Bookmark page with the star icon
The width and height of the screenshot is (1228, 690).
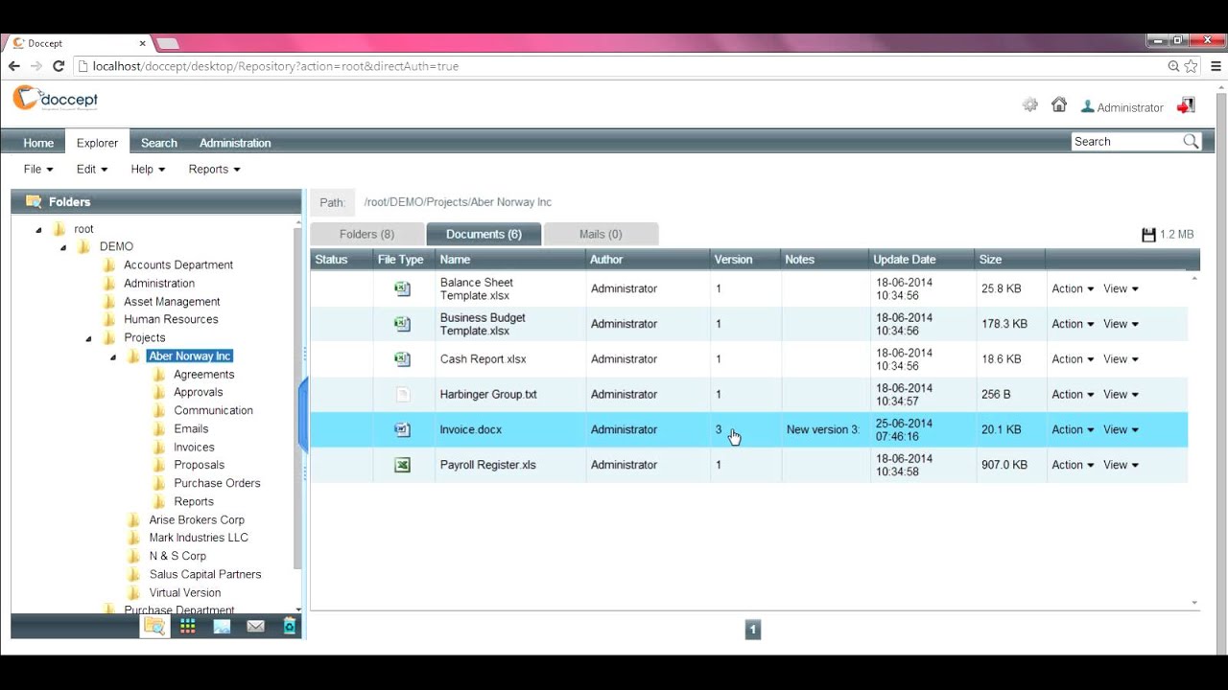pyautogui.click(x=1192, y=66)
